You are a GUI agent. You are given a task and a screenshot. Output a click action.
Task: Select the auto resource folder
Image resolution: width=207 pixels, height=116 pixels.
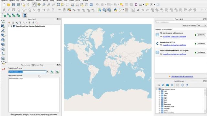[x=166, y=100]
